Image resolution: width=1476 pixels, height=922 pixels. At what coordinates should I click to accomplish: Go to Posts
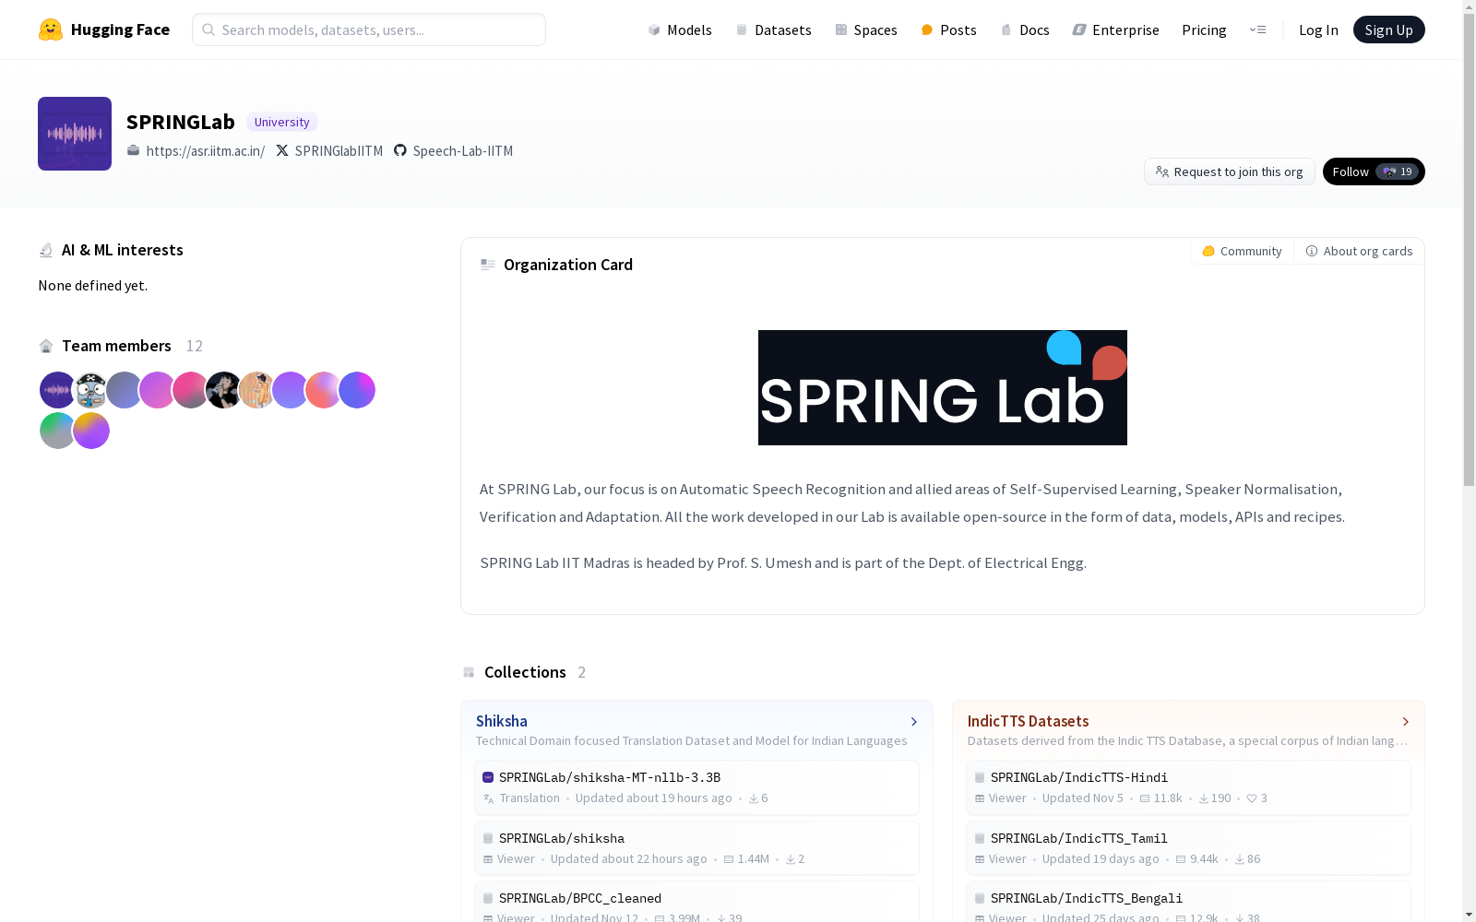click(948, 30)
